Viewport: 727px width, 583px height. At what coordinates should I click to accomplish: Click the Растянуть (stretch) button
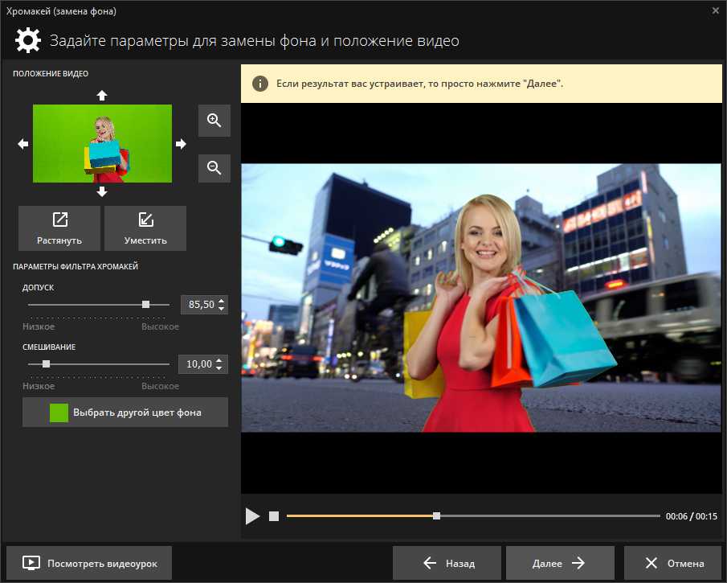click(59, 228)
